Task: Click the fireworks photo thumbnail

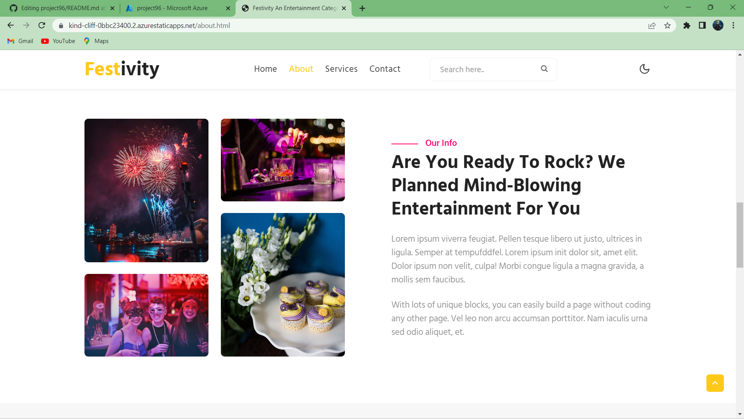Action: [x=146, y=190]
